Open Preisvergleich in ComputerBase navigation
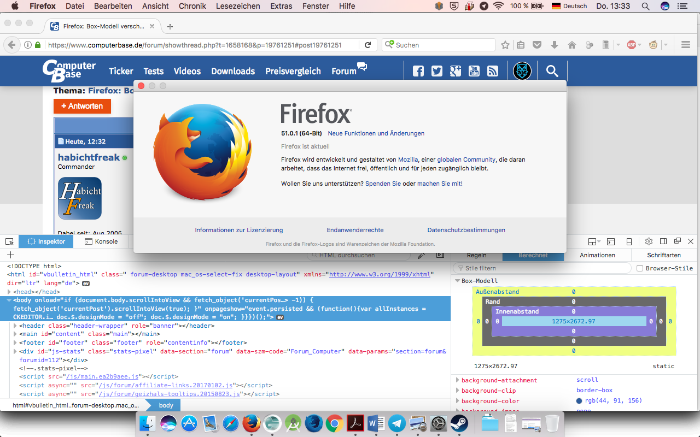 pyautogui.click(x=293, y=71)
